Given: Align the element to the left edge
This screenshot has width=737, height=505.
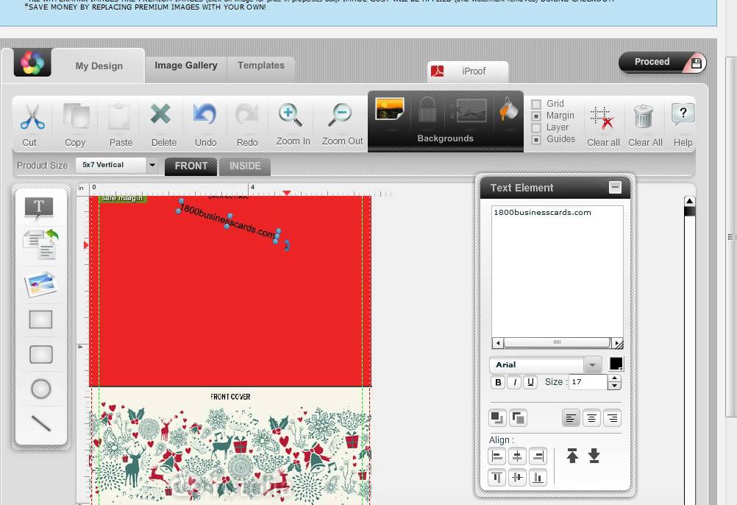Looking at the screenshot, I should click(x=496, y=456).
